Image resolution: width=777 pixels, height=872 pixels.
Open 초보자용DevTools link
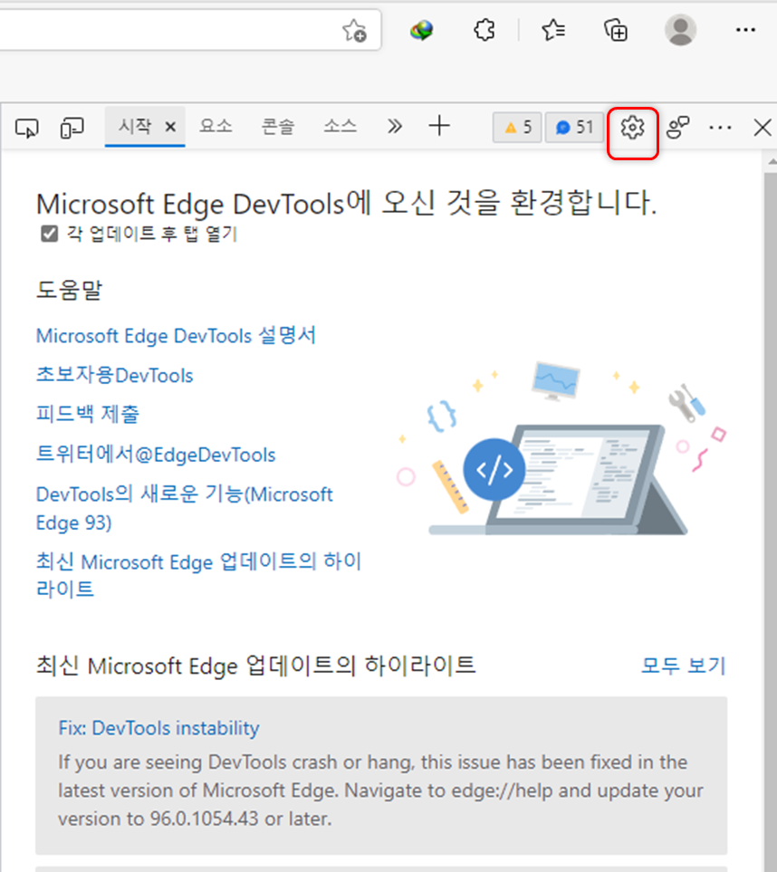(x=115, y=376)
